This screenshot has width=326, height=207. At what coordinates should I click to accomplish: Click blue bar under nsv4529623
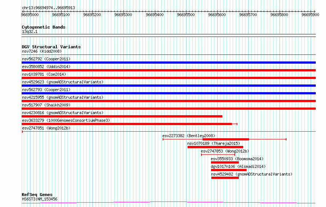point(168,86)
